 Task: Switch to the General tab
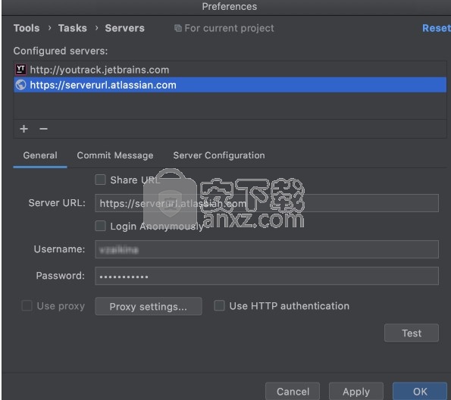point(40,155)
